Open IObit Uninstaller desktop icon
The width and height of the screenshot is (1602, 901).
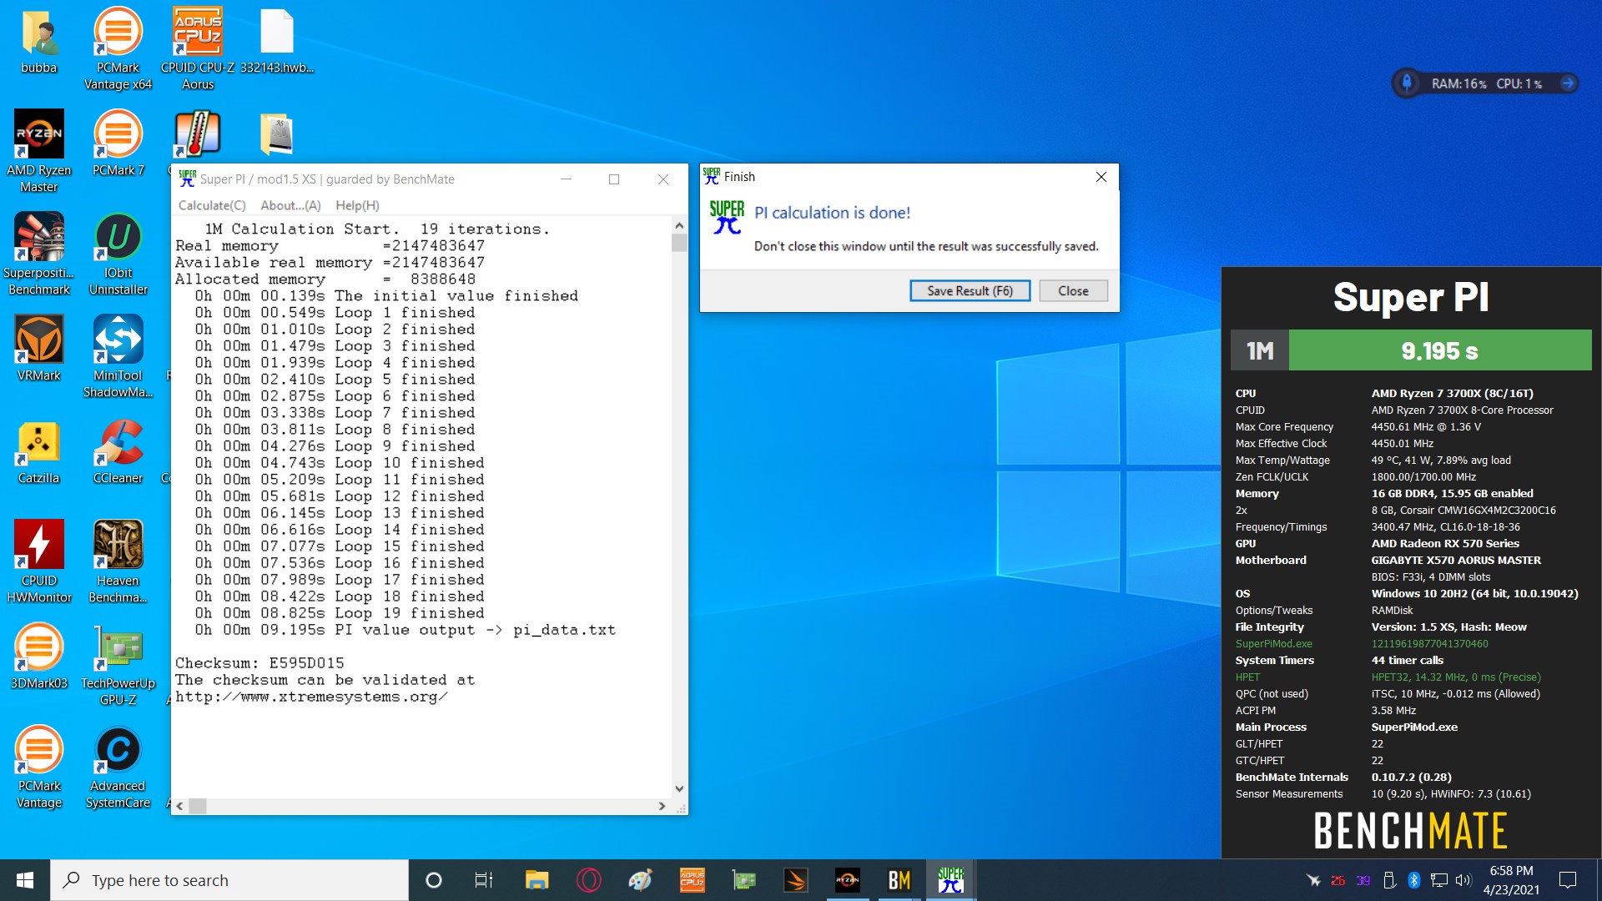(118, 254)
